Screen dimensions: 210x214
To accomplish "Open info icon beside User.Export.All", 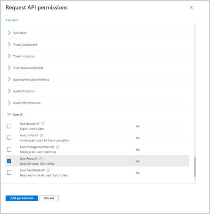I will point(43,124).
